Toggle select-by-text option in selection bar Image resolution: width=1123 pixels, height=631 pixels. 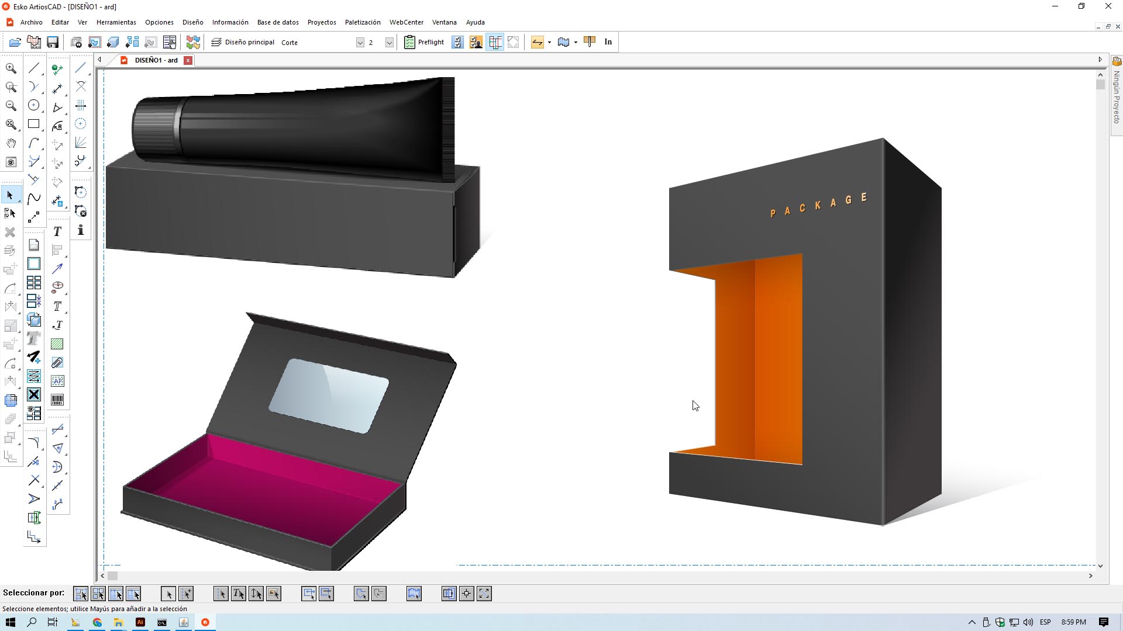point(239,594)
